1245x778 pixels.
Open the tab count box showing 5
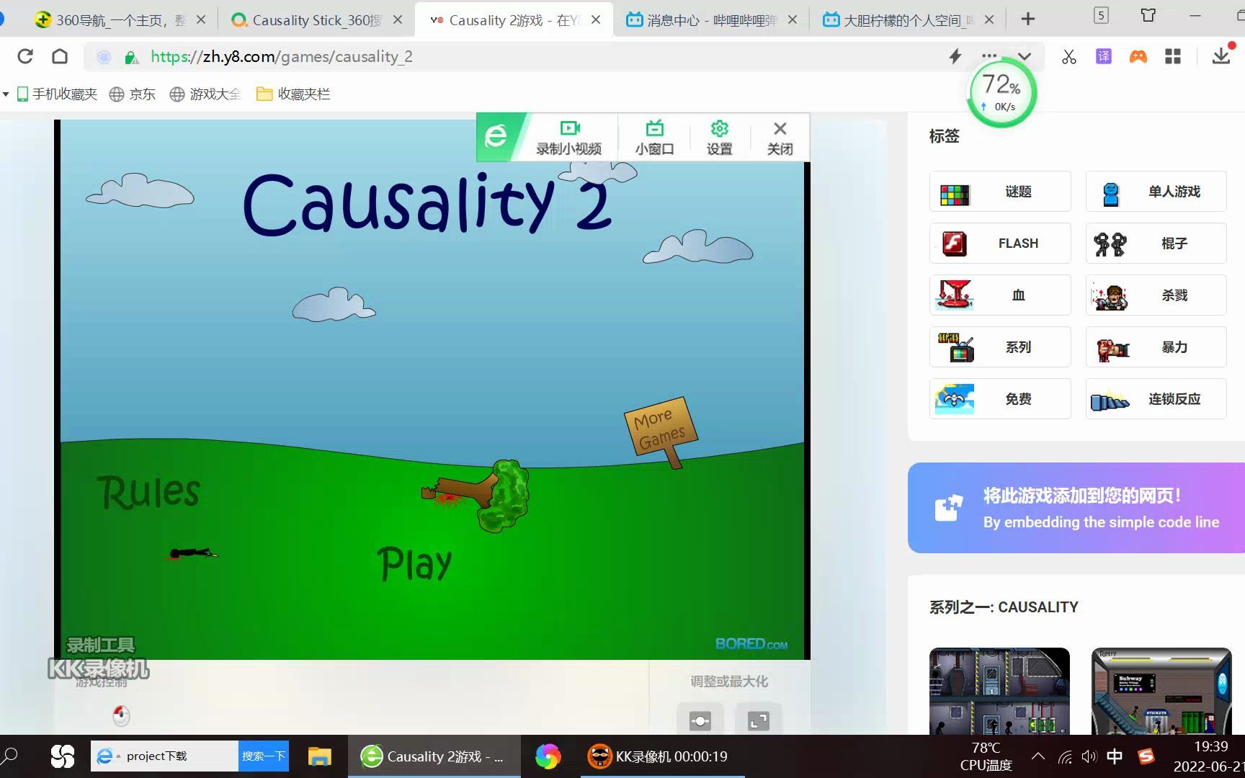click(x=1101, y=15)
